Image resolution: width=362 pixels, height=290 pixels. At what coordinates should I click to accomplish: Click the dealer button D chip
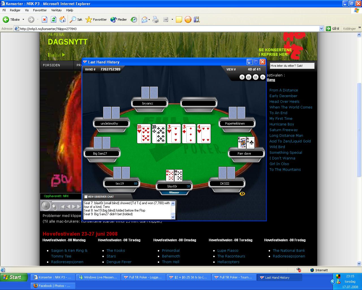coord(242,194)
